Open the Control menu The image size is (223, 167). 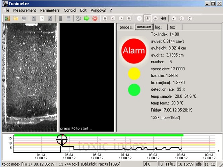(70, 10)
